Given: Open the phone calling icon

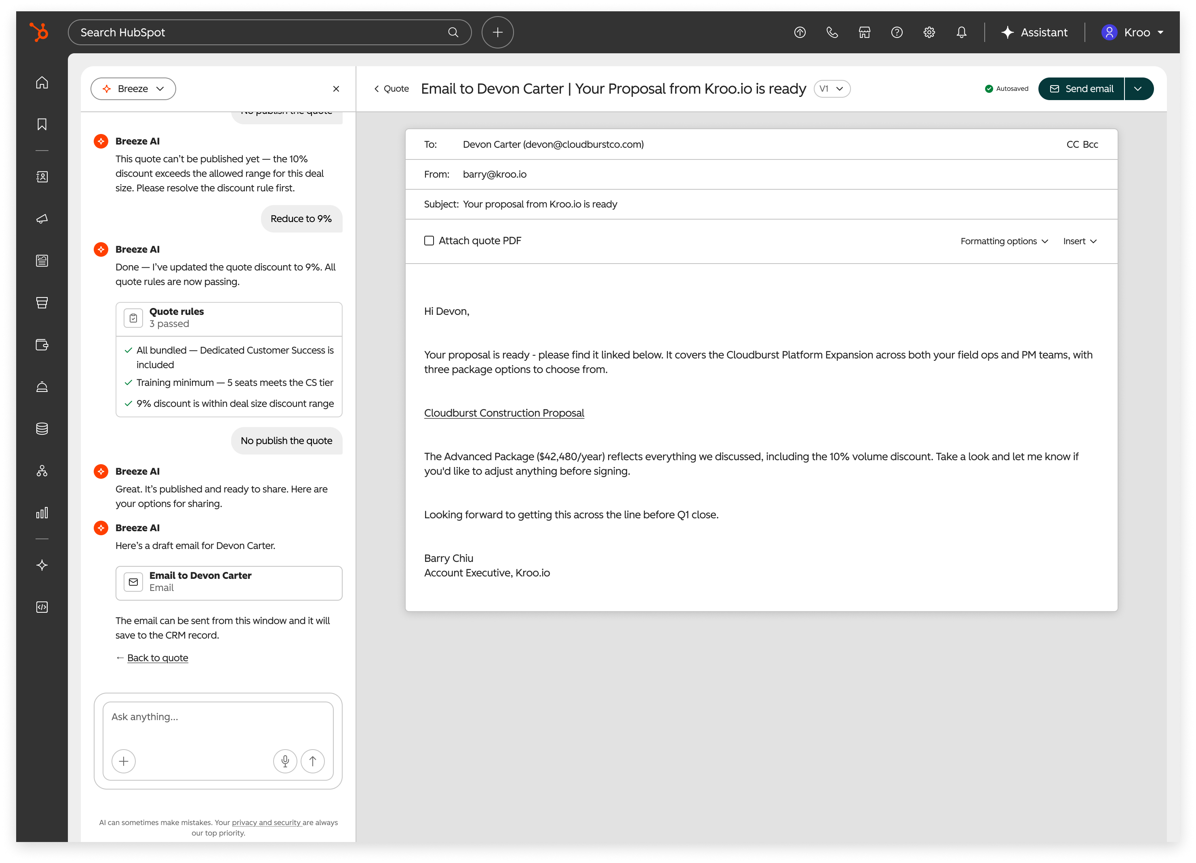Looking at the screenshot, I should 832,32.
